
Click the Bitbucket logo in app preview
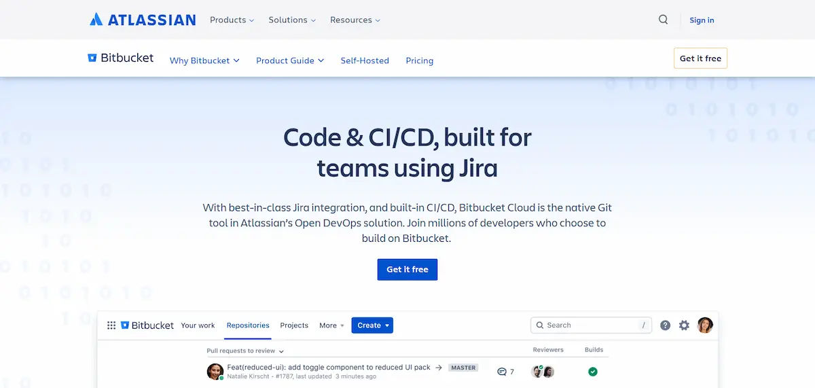point(147,325)
